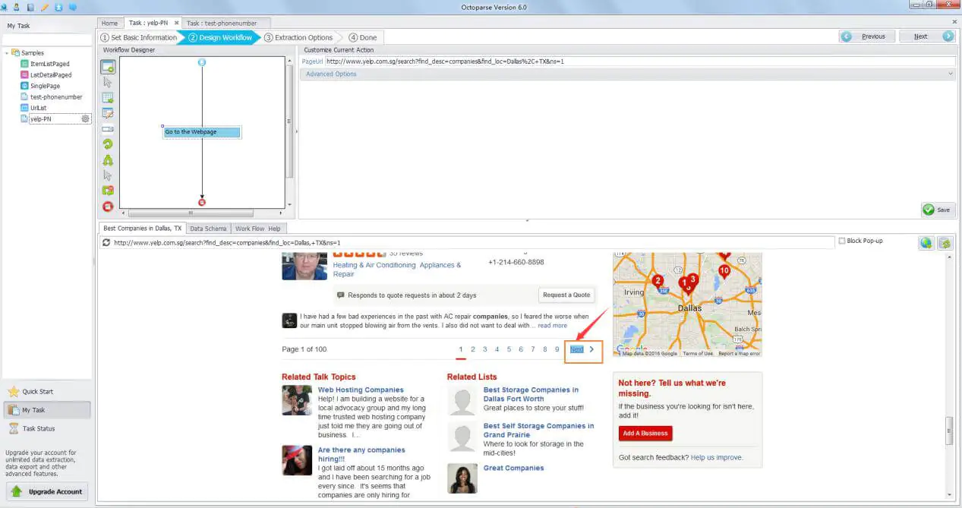Click the browser pane vertical scrollbar thumb
This screenshot has height=508, width=962.
click(948, 431)
